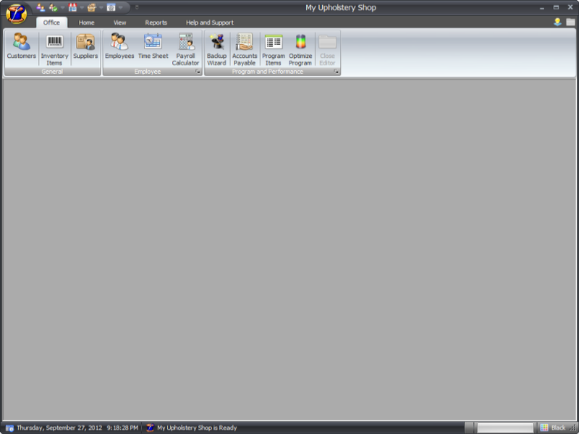Click 'Thursday, September 27, 2012' date text
The image size is (579, 434).
click(x=59, y=427)
